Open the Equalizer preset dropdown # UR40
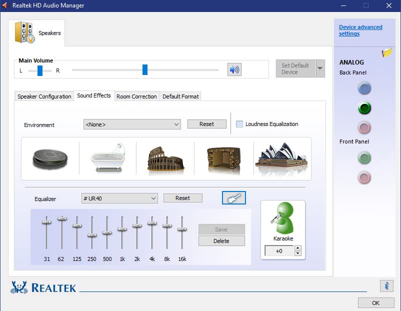 pos(119,198)
